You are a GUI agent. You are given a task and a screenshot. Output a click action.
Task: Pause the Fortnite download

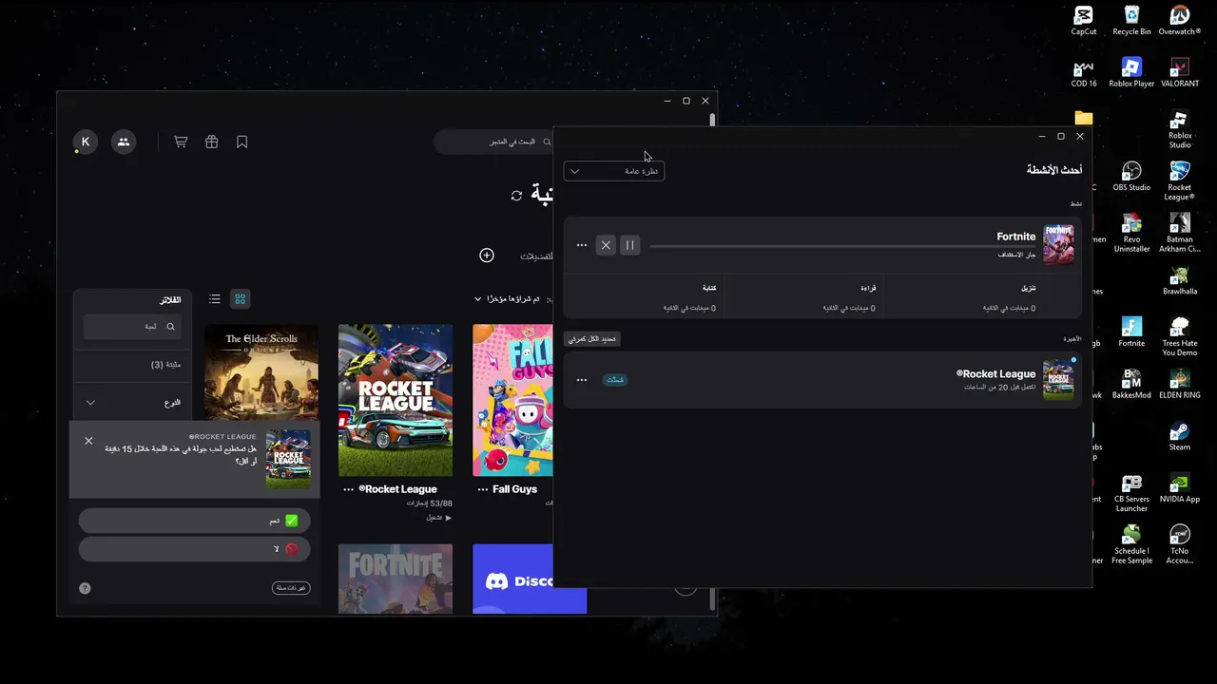click(x=629, y=245)
